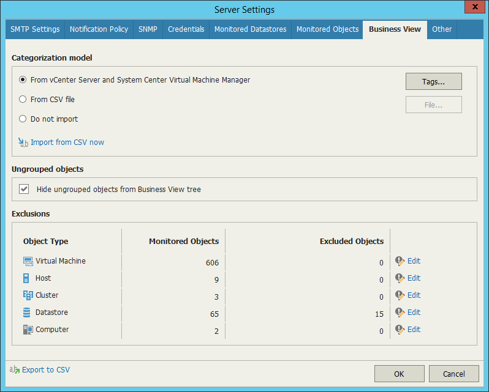The image size is (489, 392).
Task: Open the Notification Policy tab
Action: tap(99, 29)
